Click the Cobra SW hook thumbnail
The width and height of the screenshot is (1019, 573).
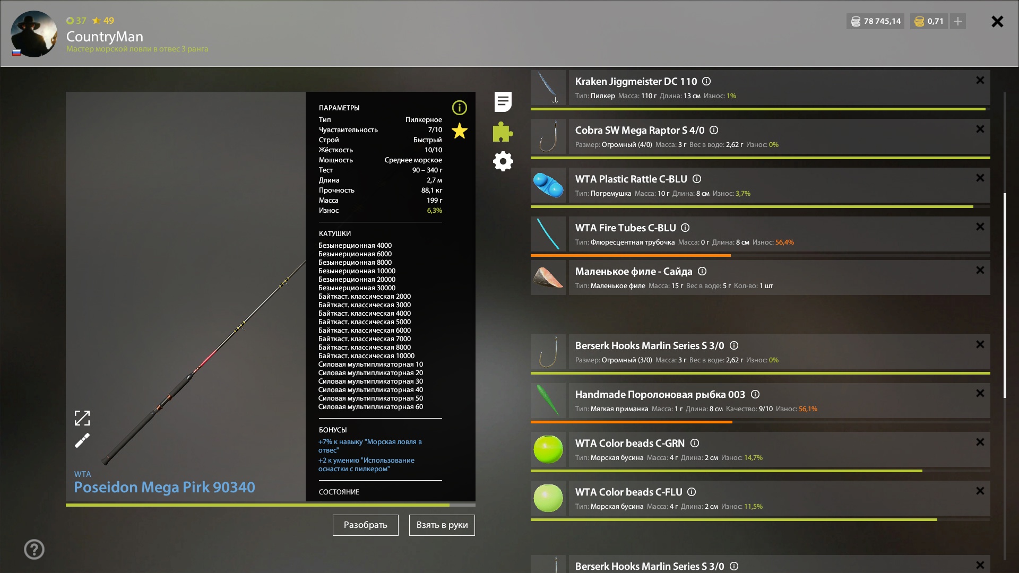(548, 136)
